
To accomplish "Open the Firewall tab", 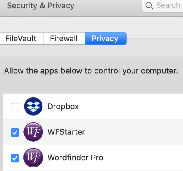I will coord(64,38).
